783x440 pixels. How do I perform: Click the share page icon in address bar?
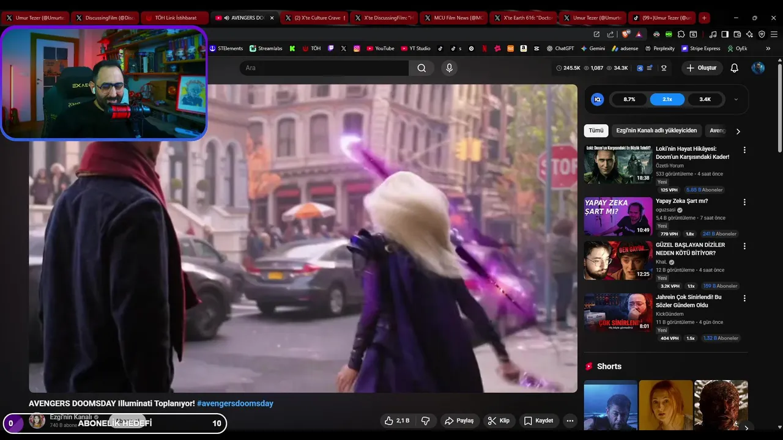tap(610, 34)
